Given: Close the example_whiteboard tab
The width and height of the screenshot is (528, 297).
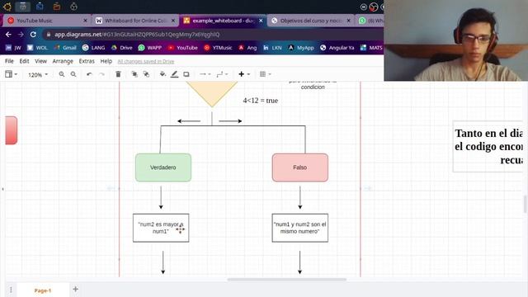Looking at the screenshot, I should tap(261, 21).
